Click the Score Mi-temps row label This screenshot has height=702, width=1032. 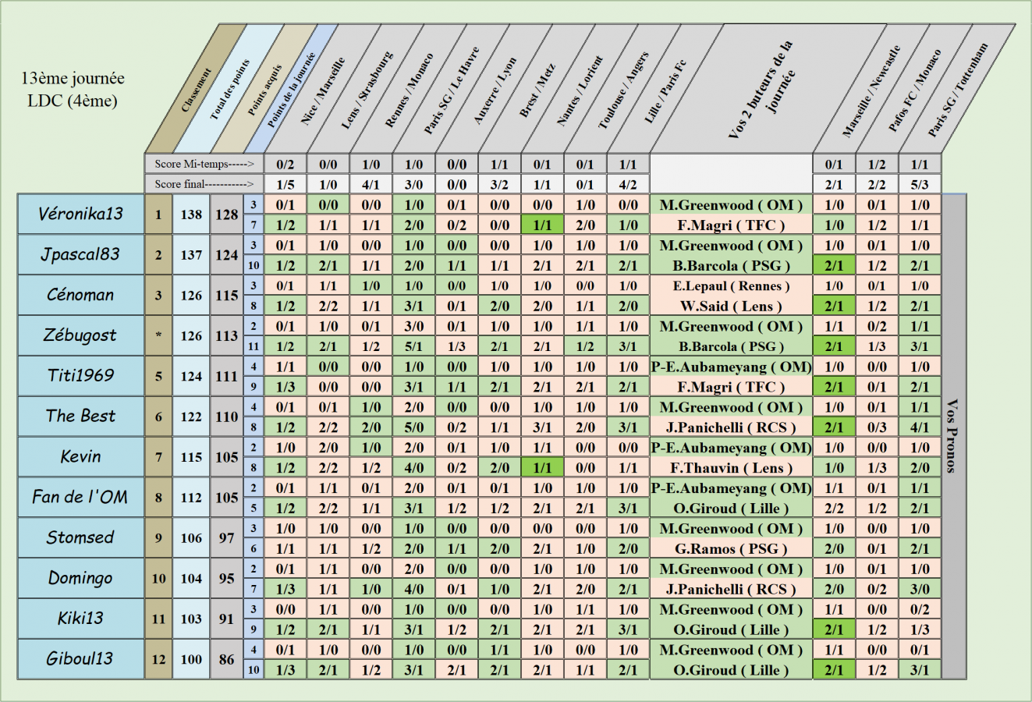[x=204, y=164]
